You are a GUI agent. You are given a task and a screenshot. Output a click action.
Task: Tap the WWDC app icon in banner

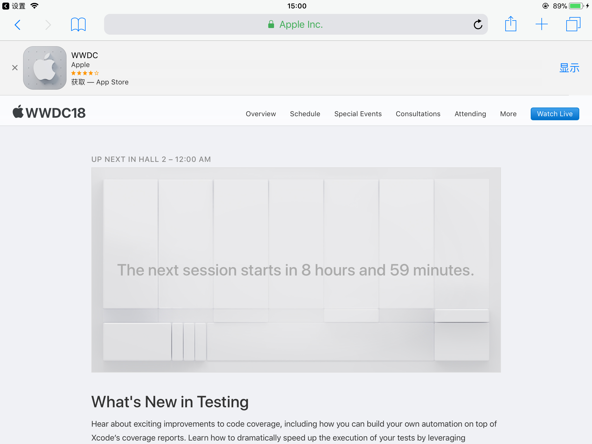45,68
